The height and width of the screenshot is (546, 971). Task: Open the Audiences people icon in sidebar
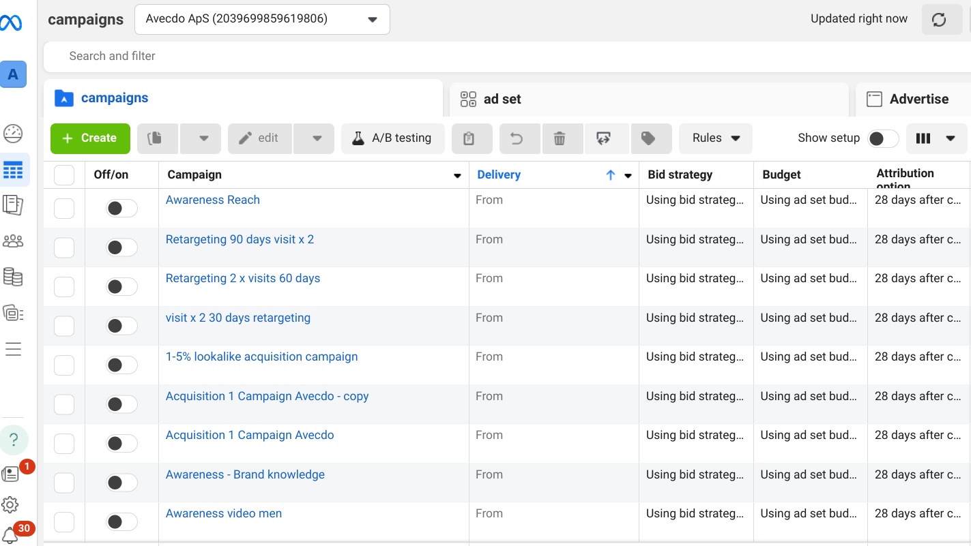click(x=13, y=241)
